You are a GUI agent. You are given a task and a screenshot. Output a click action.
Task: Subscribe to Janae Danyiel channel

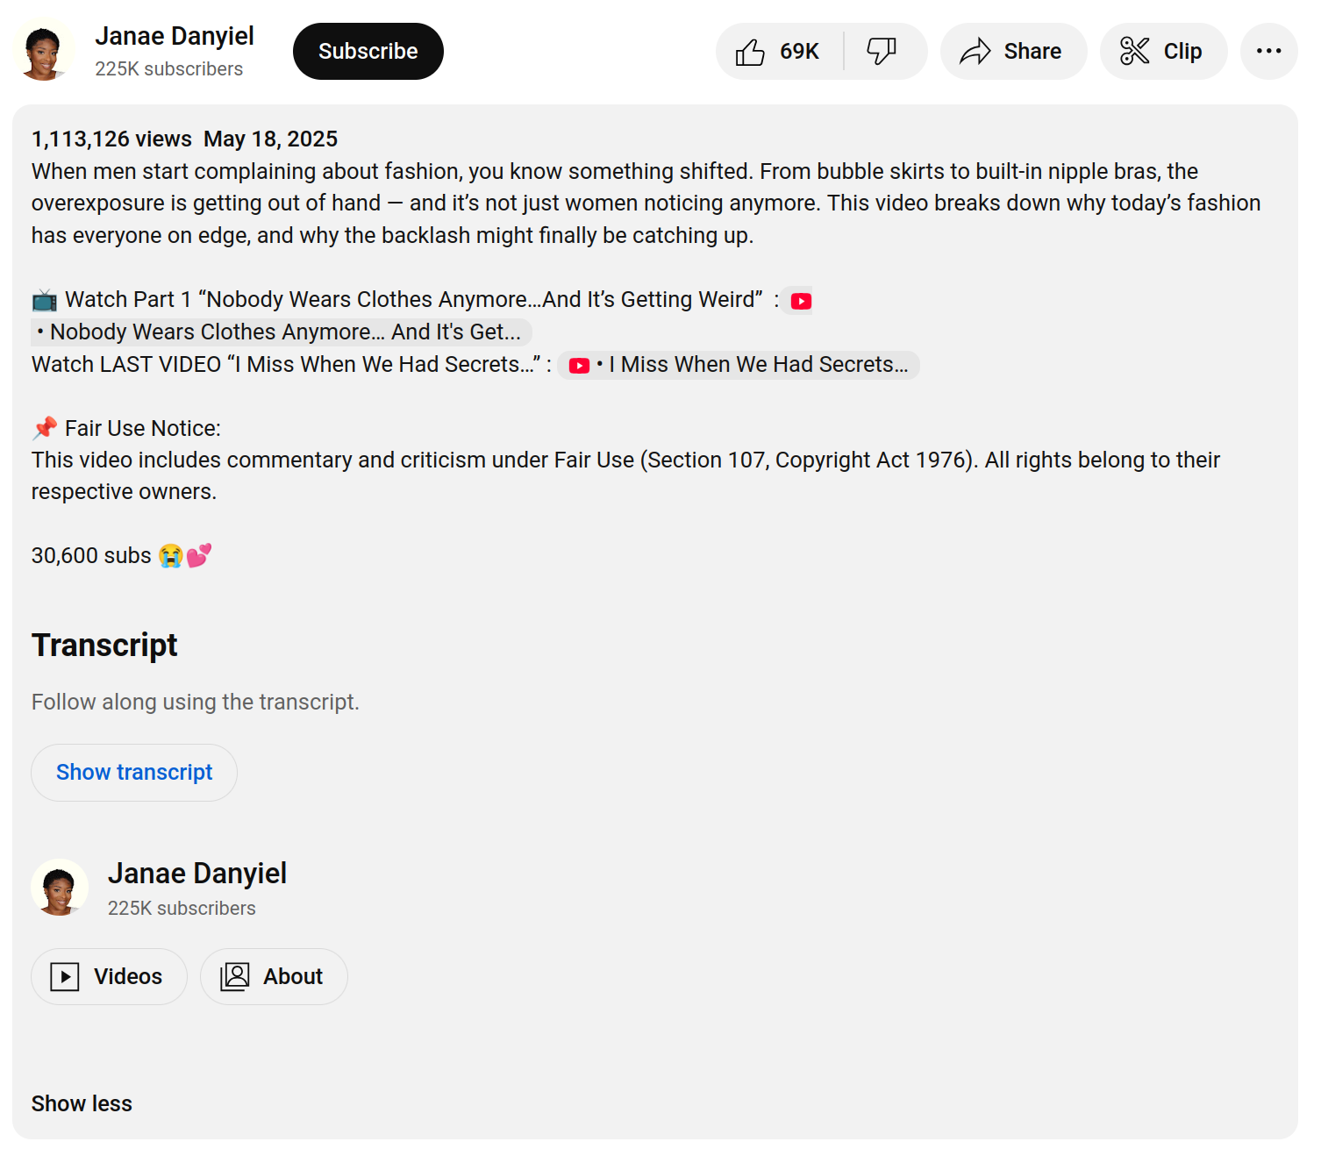368,52
